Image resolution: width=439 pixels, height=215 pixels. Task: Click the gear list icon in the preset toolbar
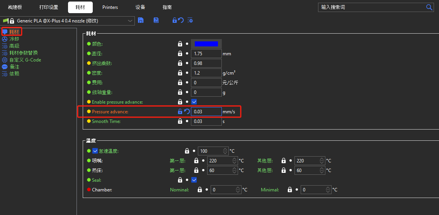(x=190, y=20)
